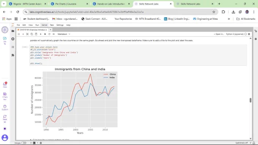Open the user profile avatar icon
Screen dimensions: 258x145
tap(5, 138)
